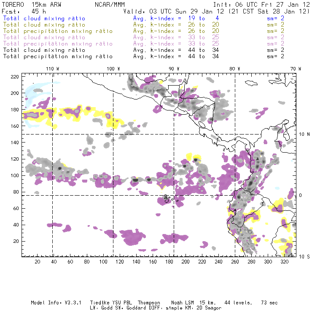
Task: Select the "10 N" latitude label
Action: click(x=304, y=134)
